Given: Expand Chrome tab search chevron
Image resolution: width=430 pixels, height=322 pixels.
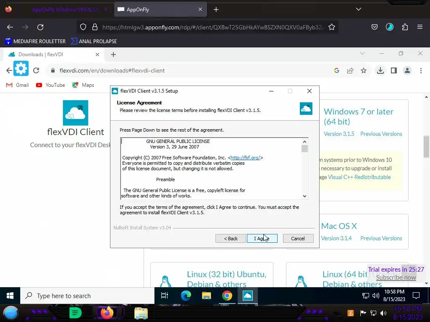Looking at the screenshot, I should (362, 53).
